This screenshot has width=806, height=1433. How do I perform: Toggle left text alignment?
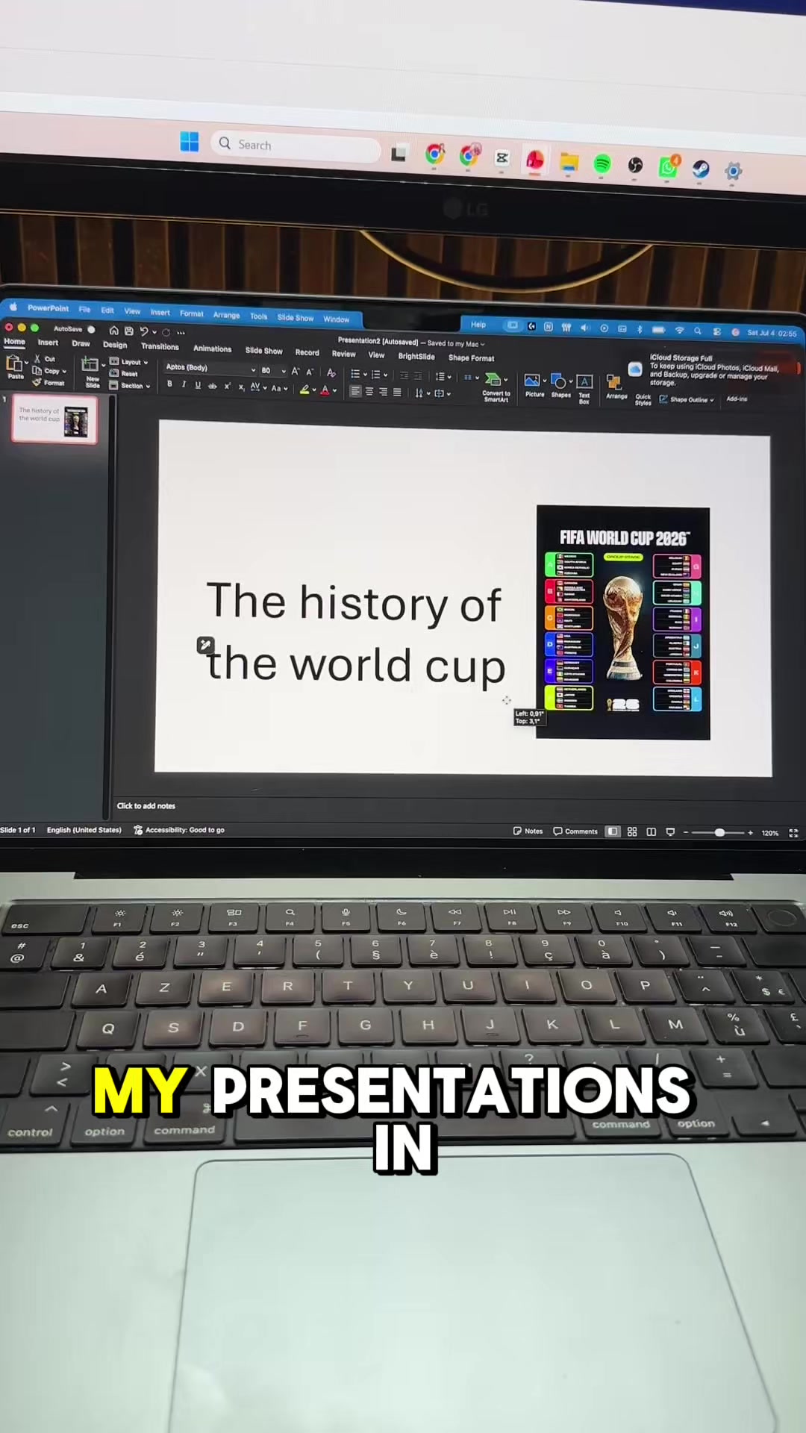pos(355,391)
